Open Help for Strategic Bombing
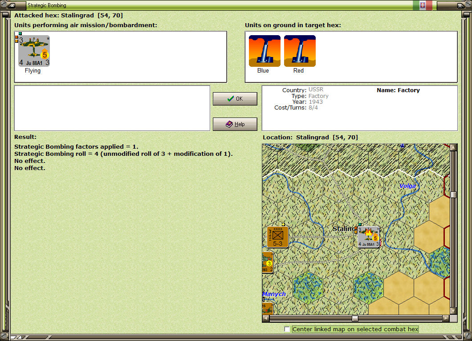Viewport: 472px width, 341px height. [x=235, y=124]
